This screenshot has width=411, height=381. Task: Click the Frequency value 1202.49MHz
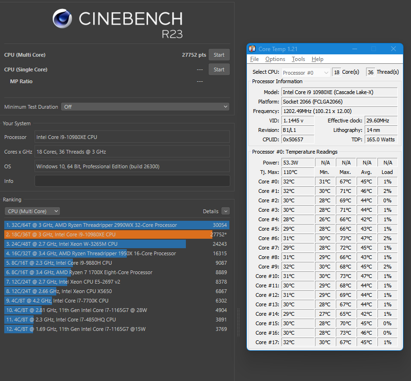(340, 111)
